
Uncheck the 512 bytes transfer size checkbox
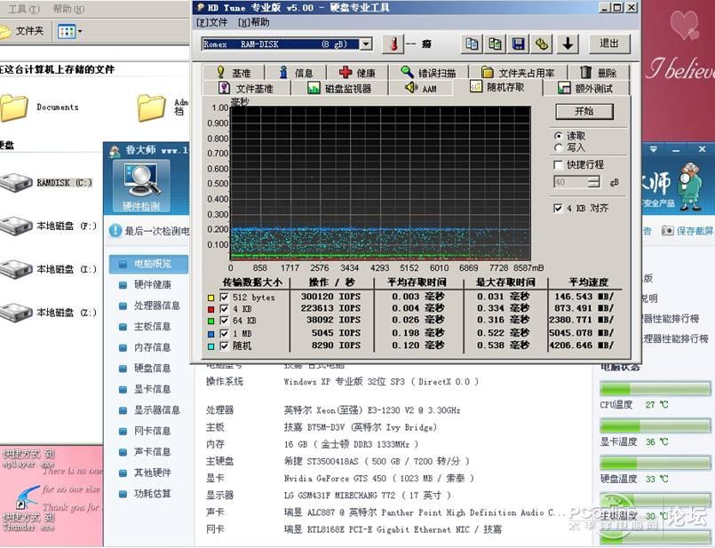pyautogui.click(x=225, y=298)
